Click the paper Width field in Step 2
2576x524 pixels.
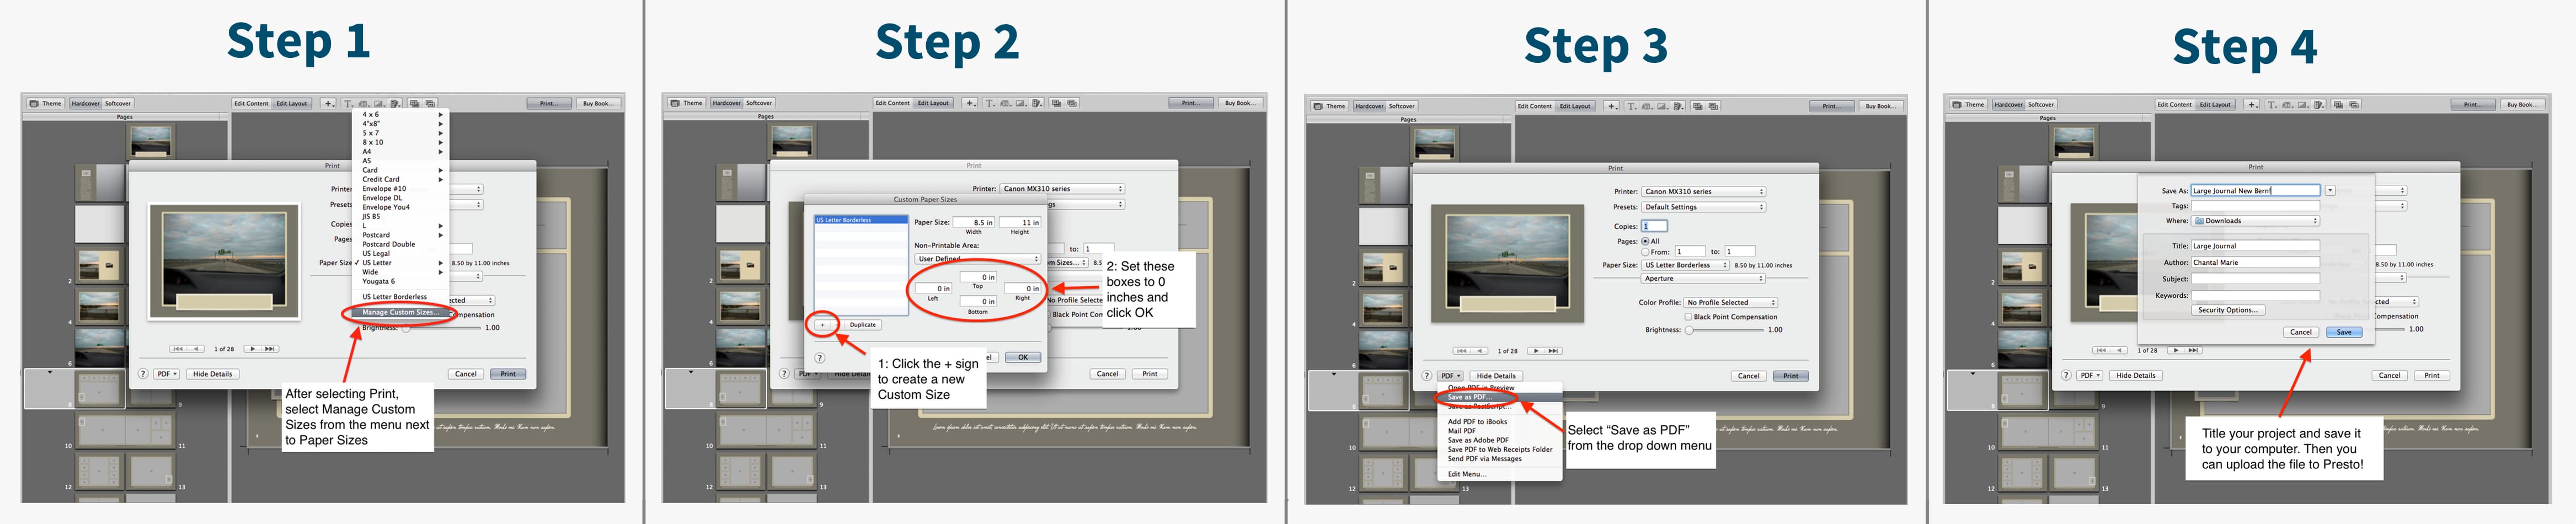click(x=974, y=222)
